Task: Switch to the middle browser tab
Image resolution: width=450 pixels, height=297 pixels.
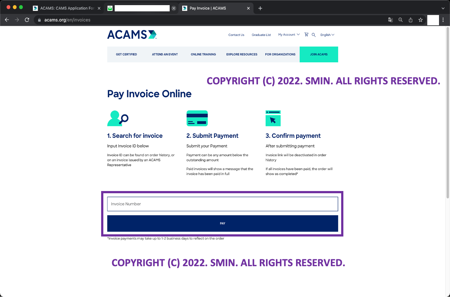Action: click(141, 8)
